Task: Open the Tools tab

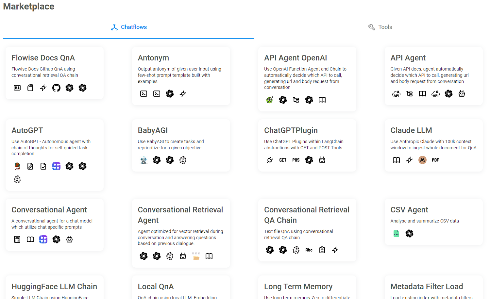Action: [x=380, y=27]
